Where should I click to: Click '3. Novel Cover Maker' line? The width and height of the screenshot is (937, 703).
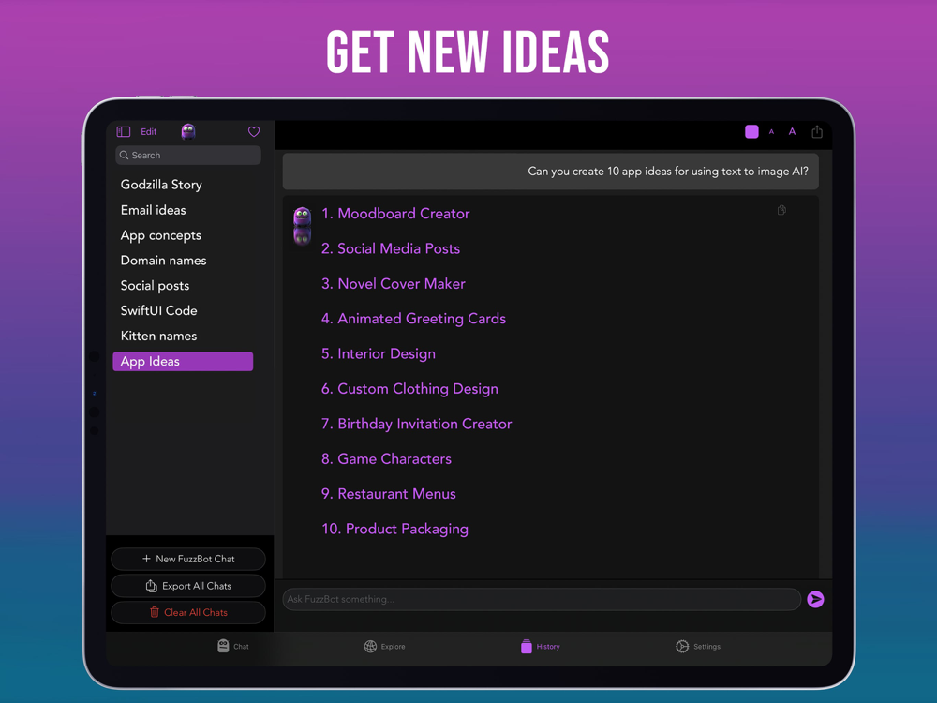[x=393, y=284]
